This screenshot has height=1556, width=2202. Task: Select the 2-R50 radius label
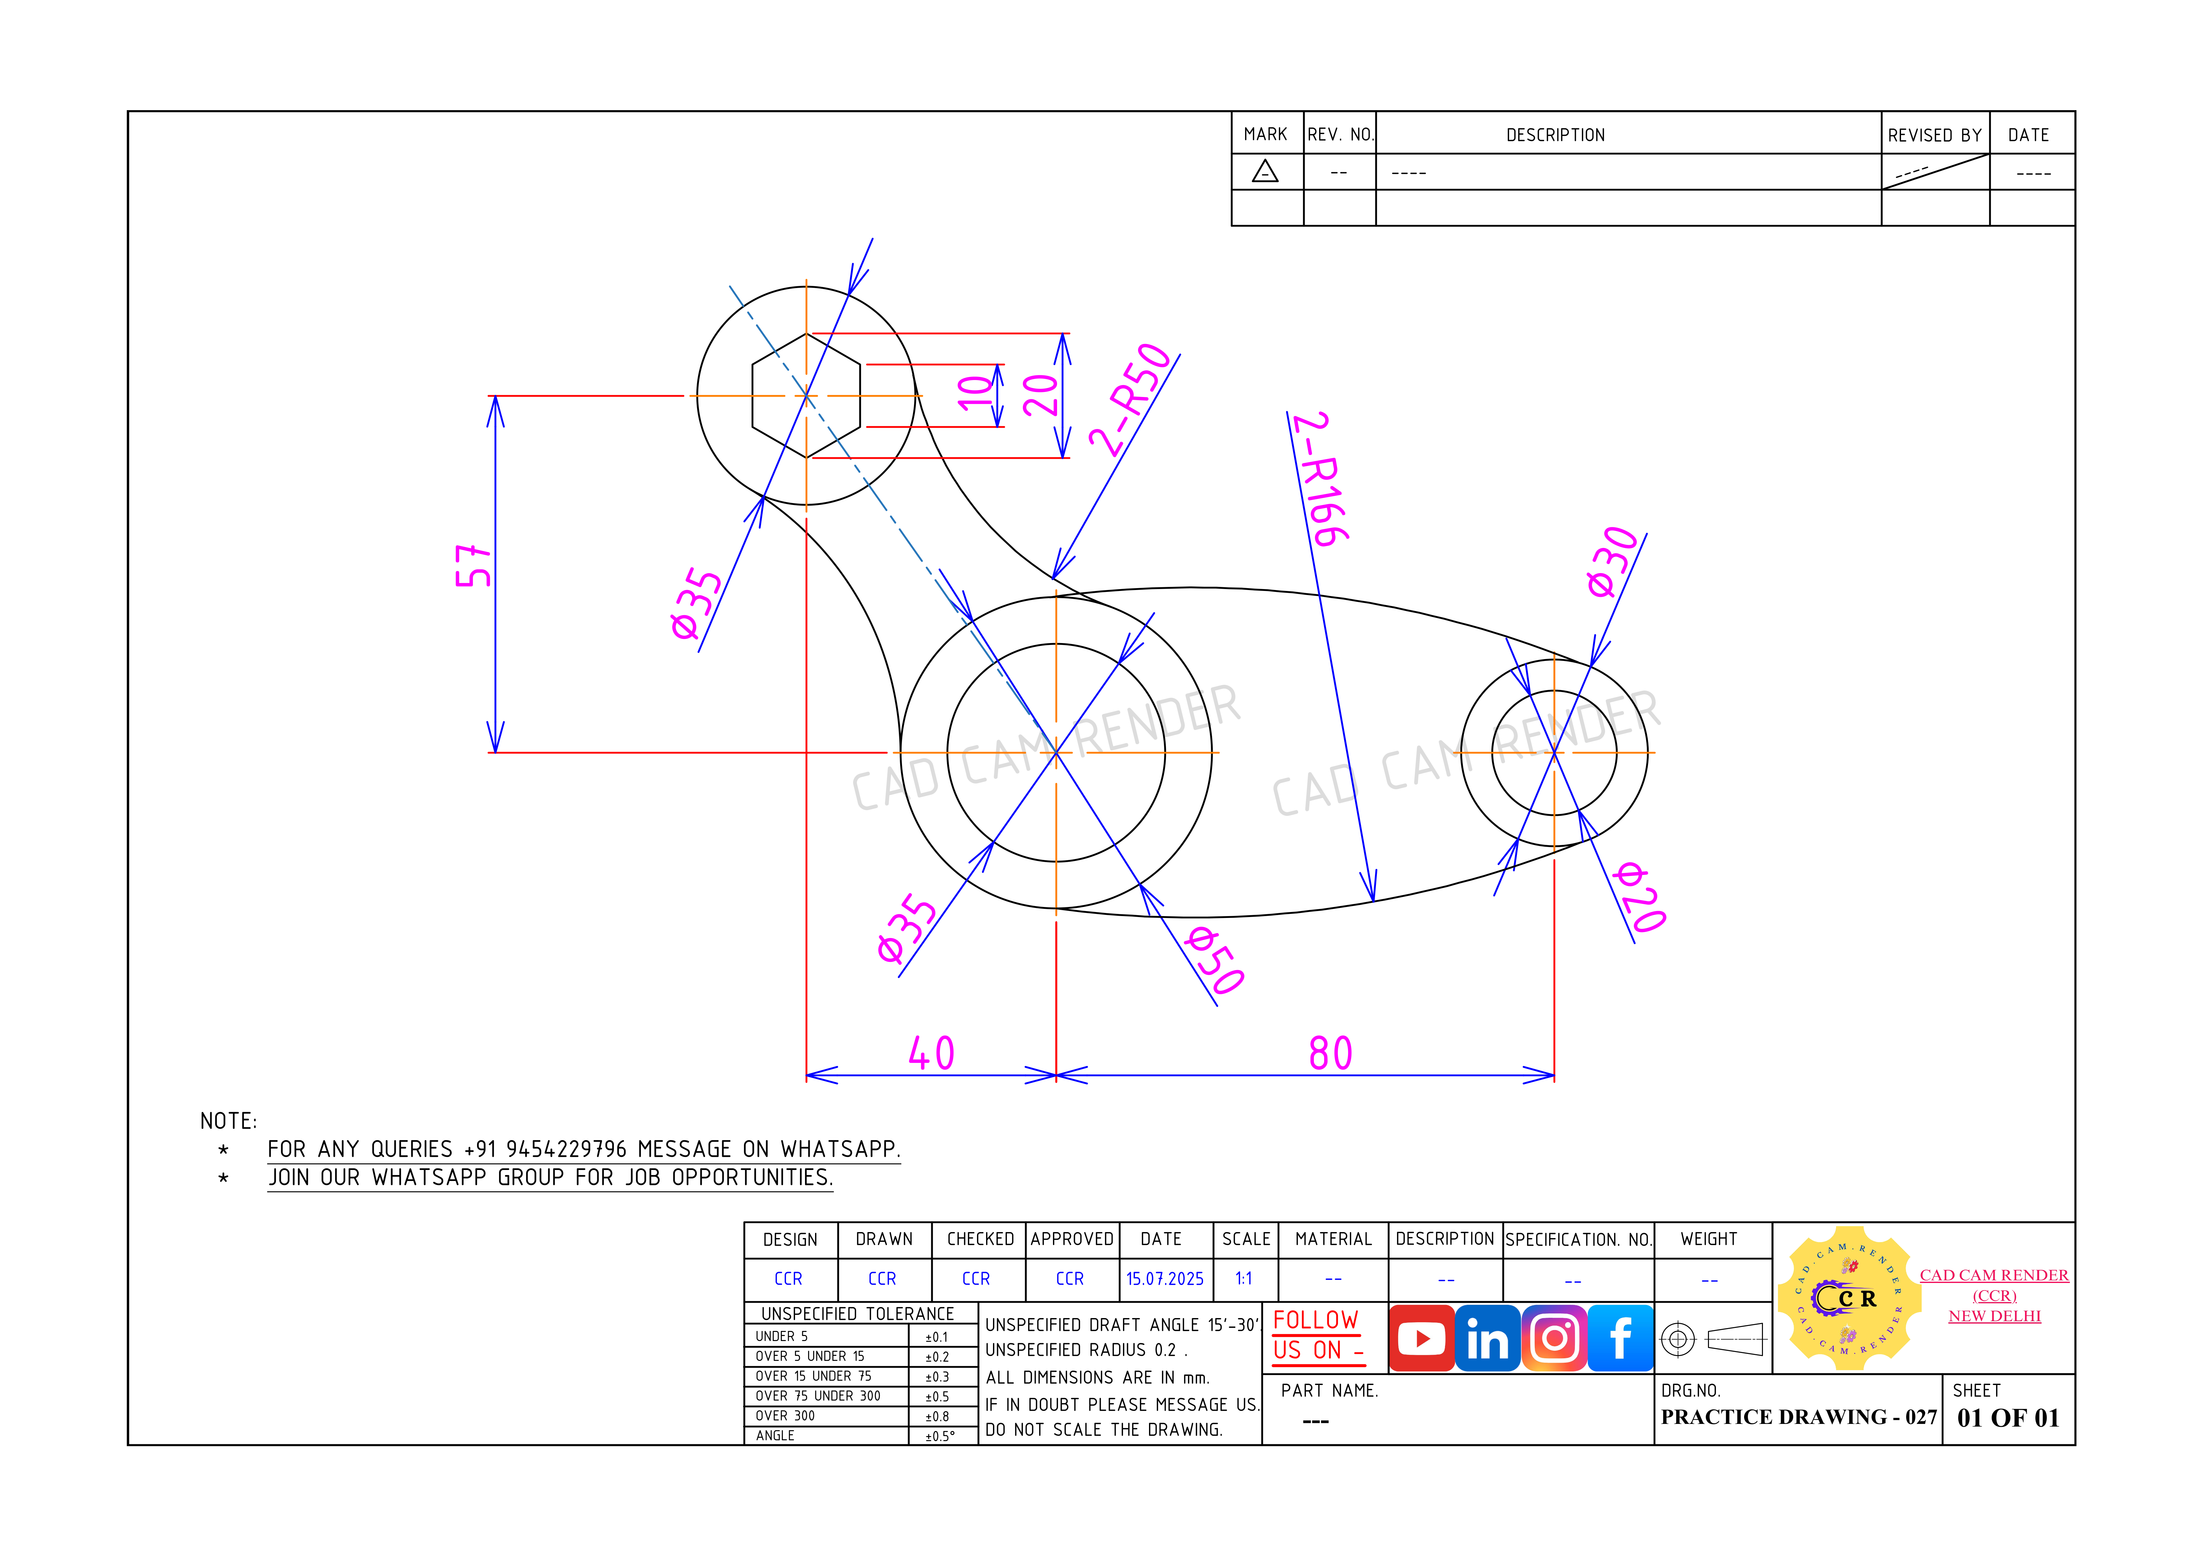1131,399
